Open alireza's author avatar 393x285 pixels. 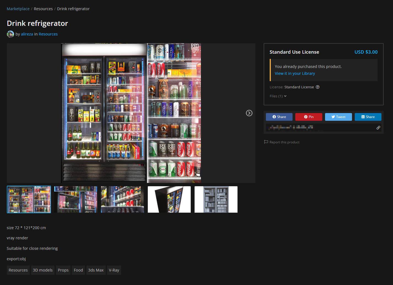(x=10, y=34)
